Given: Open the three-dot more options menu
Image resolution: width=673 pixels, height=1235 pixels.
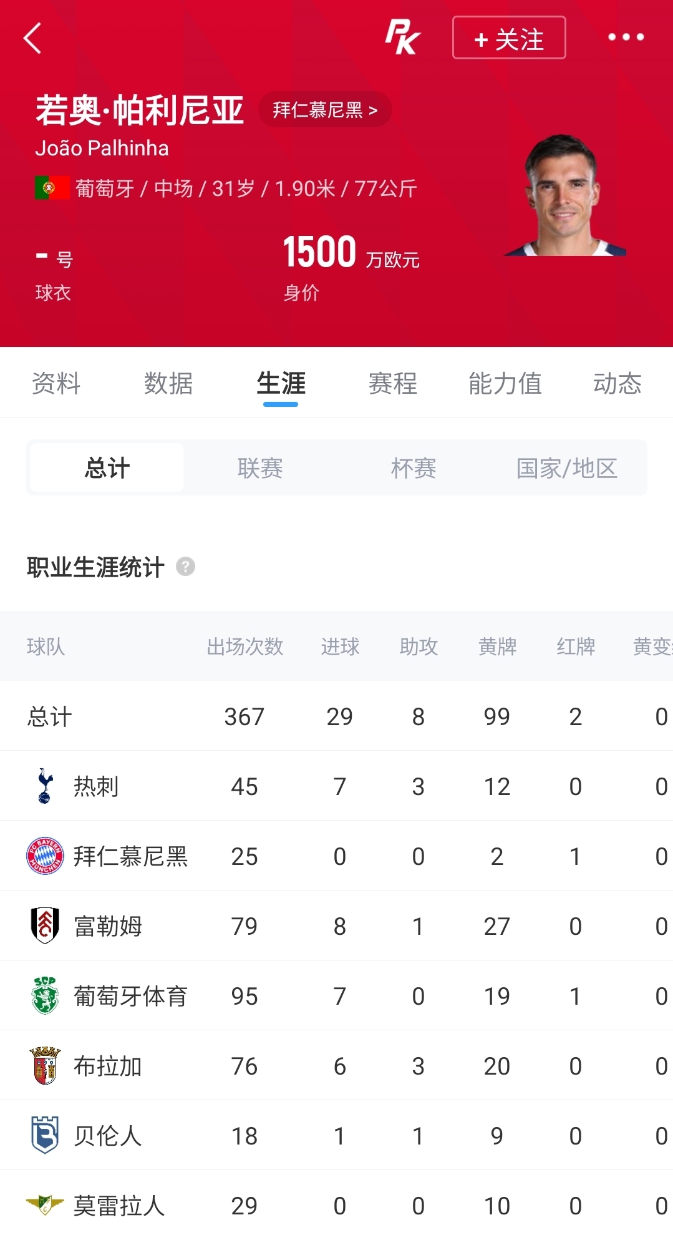Looking at the screenshot, I should coord(626,37).
